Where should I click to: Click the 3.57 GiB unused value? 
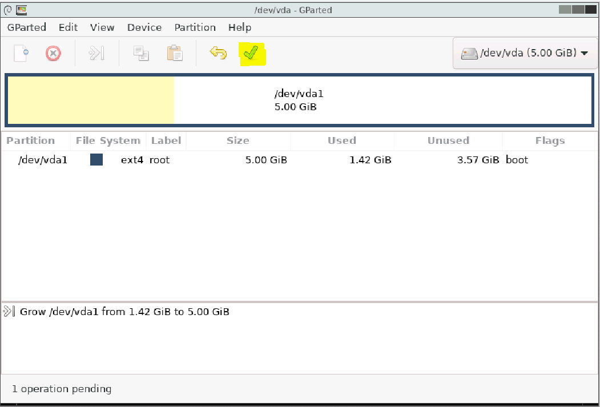(x=478, y=160)
